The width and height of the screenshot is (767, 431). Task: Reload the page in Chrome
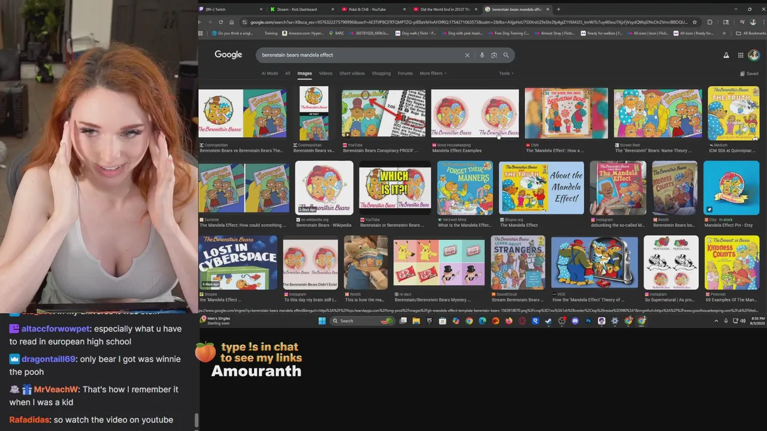click(x=221, y=22)
